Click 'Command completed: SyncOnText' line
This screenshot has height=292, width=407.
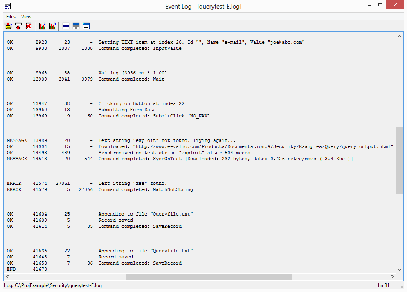coord(225,159)
